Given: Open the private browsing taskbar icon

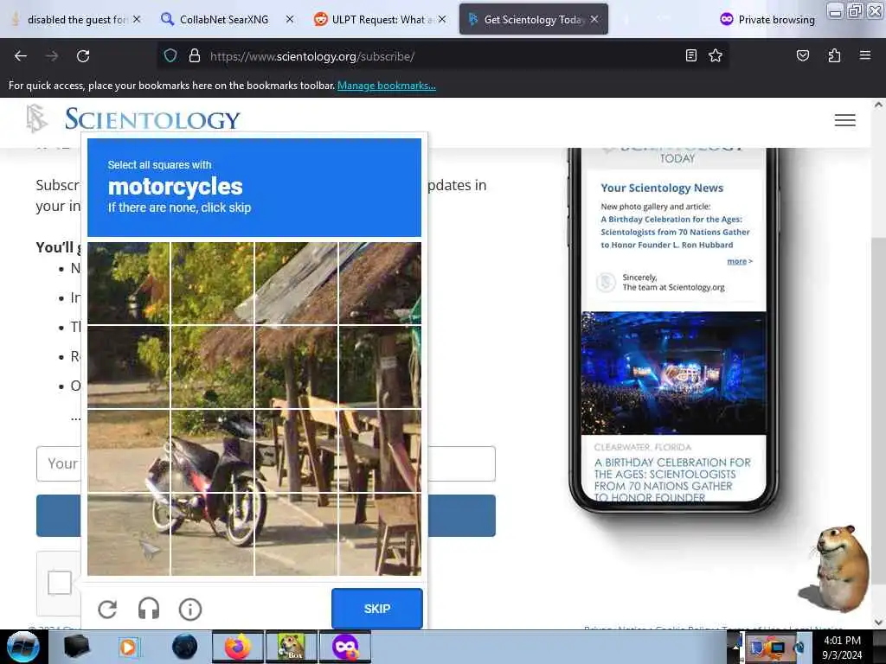Looking at the screenshot, I should (x=345, y=647).
